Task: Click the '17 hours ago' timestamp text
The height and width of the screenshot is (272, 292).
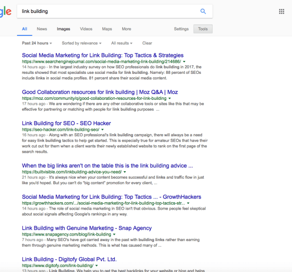Action: click(34, 104)
